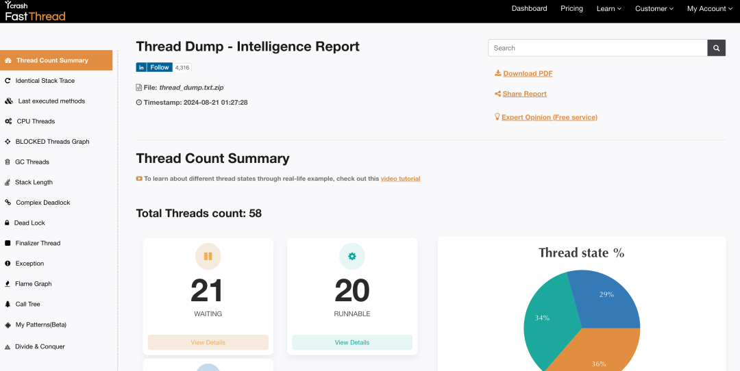Screen dimensions: 740x371
Task: Open CPU Threads section in sidebar
Action: [x=35, y=121]
